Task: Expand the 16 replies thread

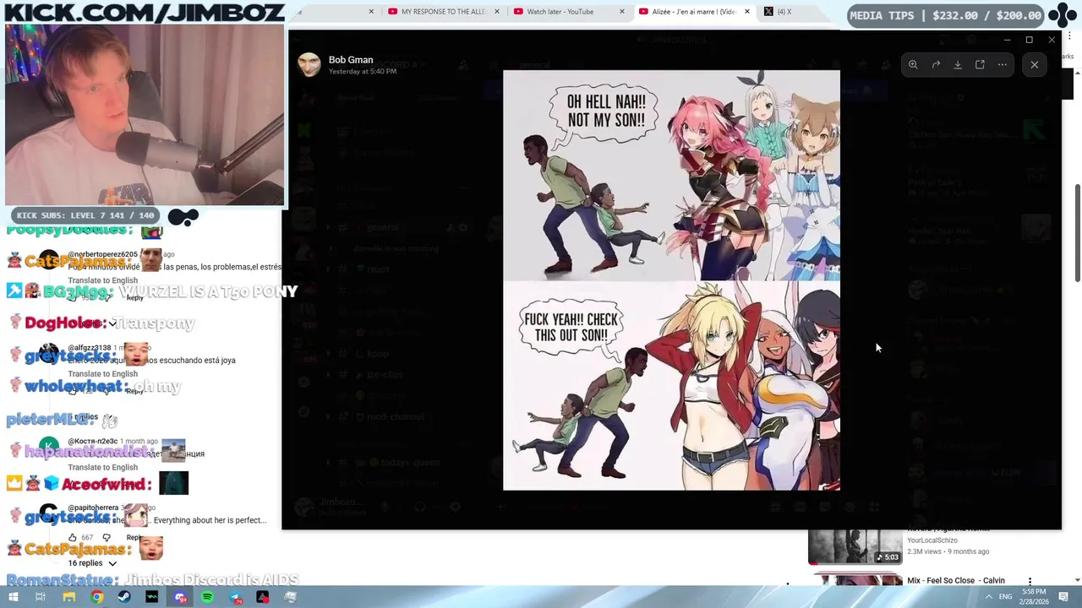Action: (x=92, y=563)
